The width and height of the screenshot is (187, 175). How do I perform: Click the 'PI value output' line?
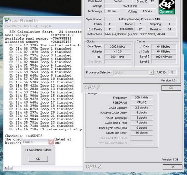point(46,129)
